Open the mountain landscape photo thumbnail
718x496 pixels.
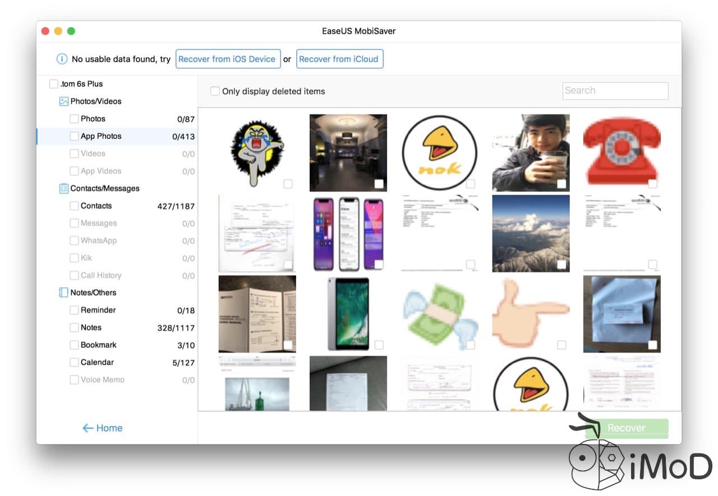coord(530,233)
